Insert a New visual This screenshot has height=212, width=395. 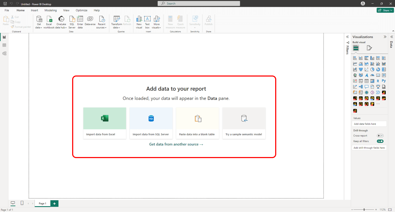point(139,22)
